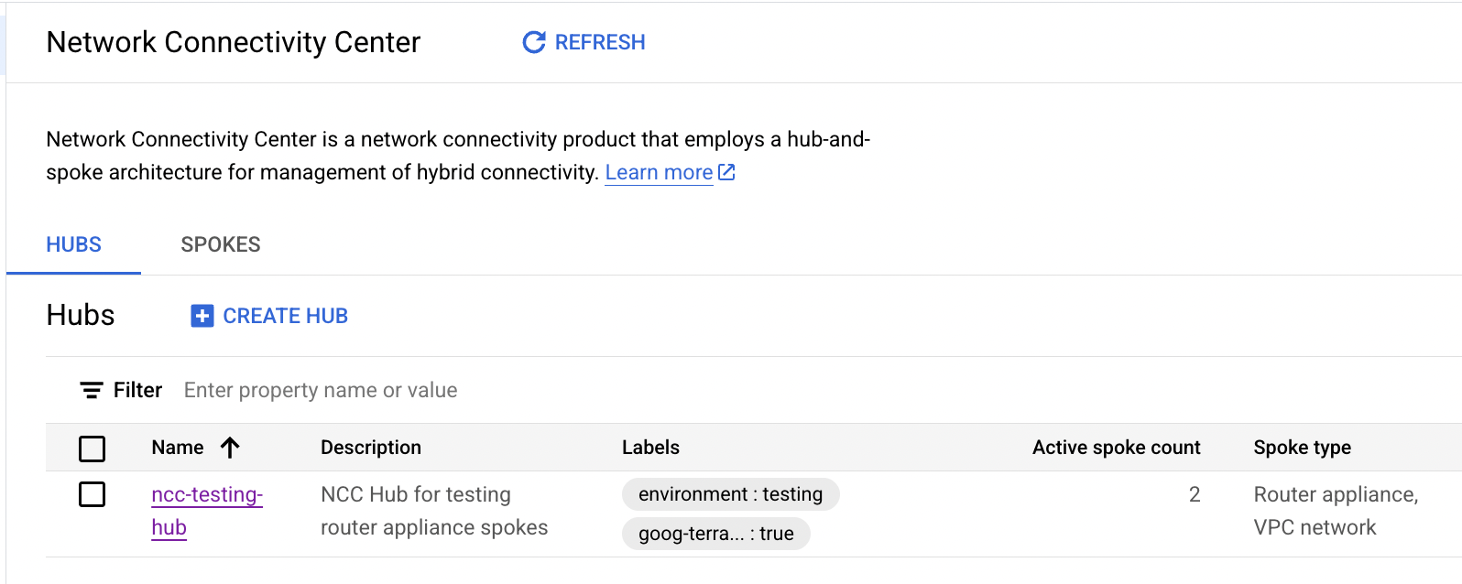
Task: Click the external link icon beside Learn more
Action: (x=727, y=172)
